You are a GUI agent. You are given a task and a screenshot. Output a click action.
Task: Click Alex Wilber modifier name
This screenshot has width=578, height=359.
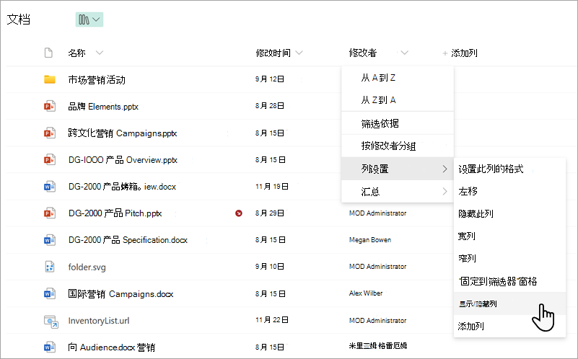coord(366,293)
